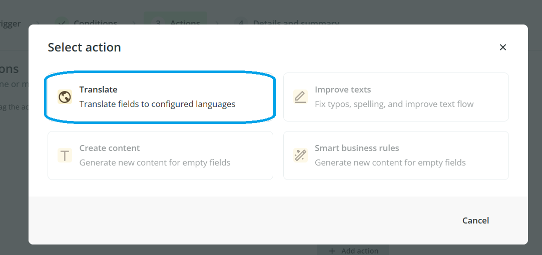
Task: Close the Select action dialog with X
Action: (503, 47)
